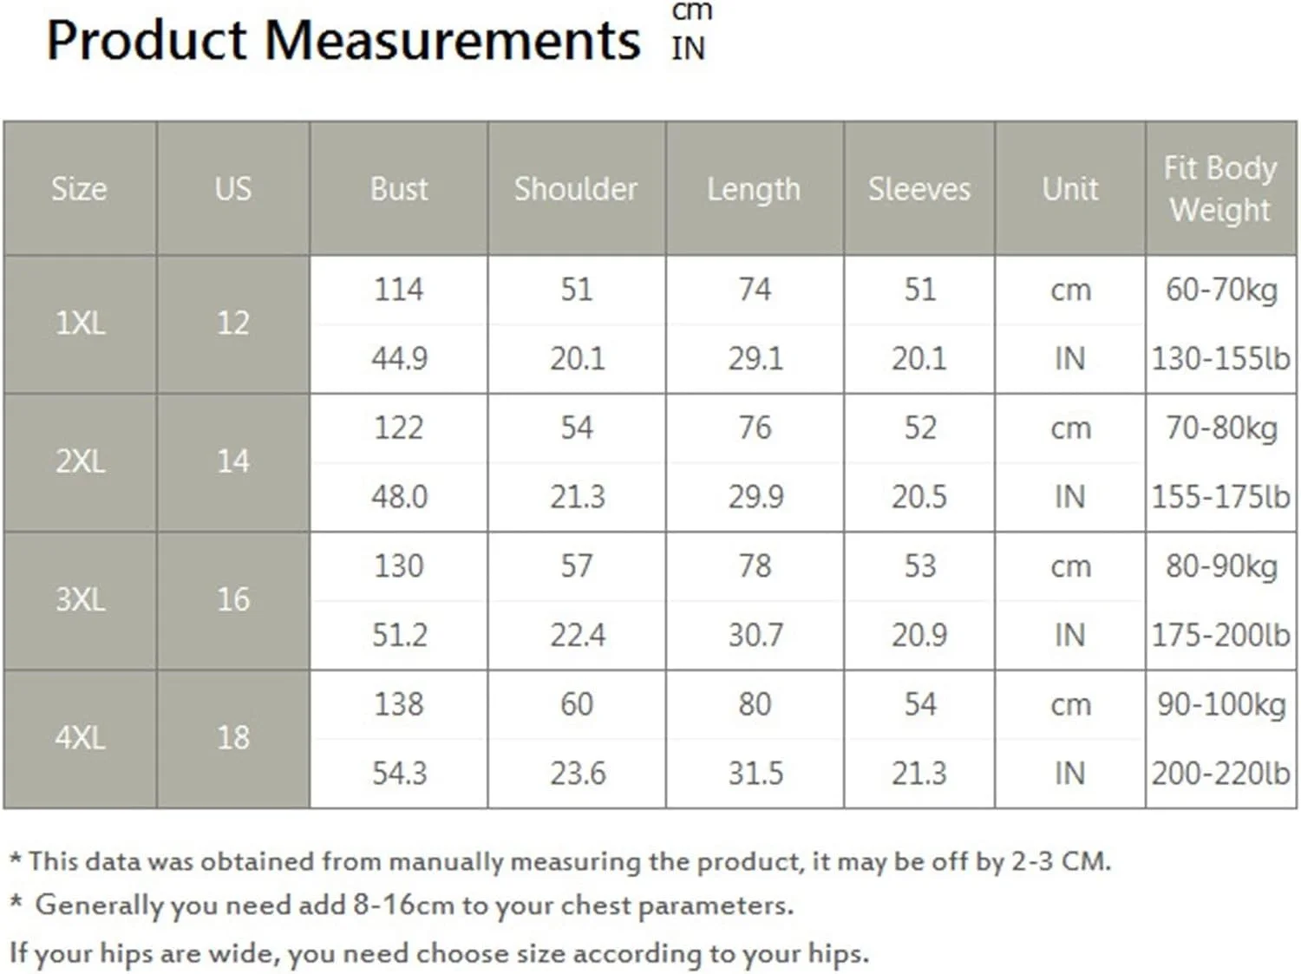Click the 60-70kg weight cell
This screenshot has height=974, width=1301.
[x=1221, y=290]
